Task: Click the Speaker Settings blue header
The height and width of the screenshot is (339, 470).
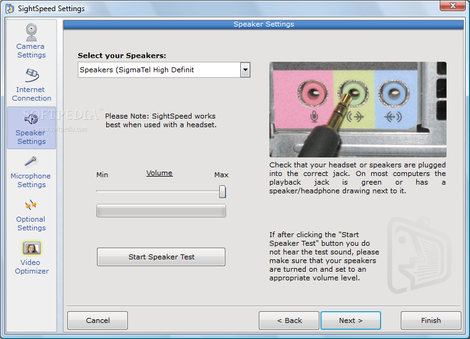Action: click(264, 24)
